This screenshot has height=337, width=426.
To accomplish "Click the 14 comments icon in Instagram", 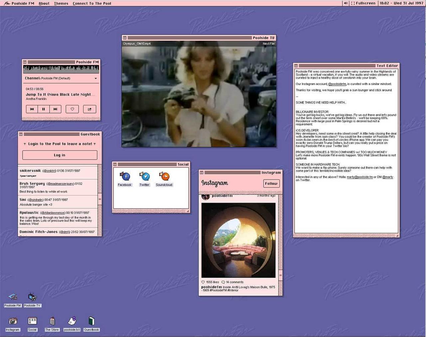I will pos(223,282).
